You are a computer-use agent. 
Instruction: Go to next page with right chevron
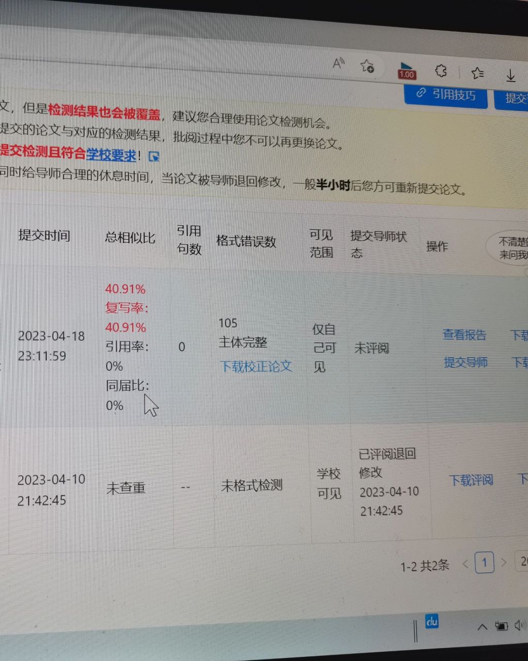pyautogui.click(x=504, y=562)
